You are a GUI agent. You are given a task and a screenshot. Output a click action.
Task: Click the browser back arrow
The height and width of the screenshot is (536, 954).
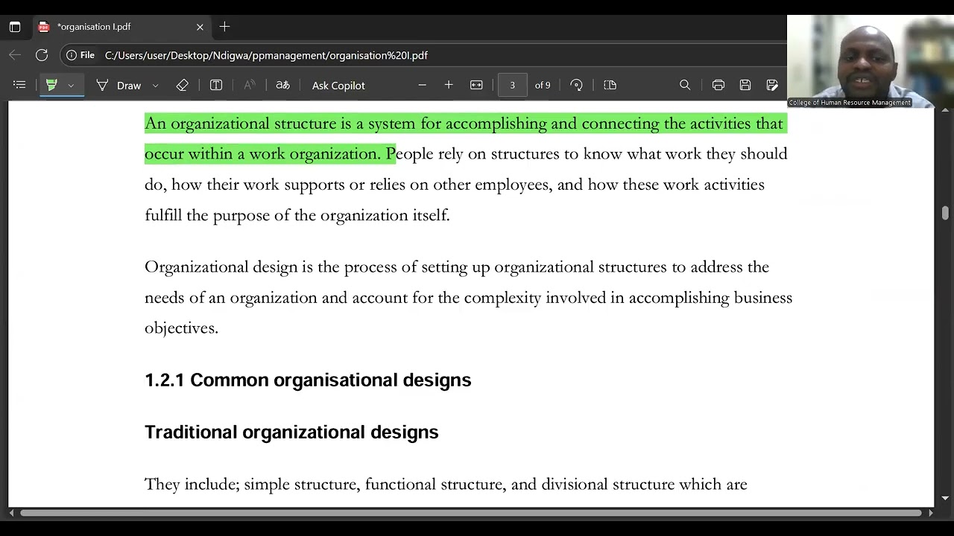pyautogui.click(x=15, y=55)
